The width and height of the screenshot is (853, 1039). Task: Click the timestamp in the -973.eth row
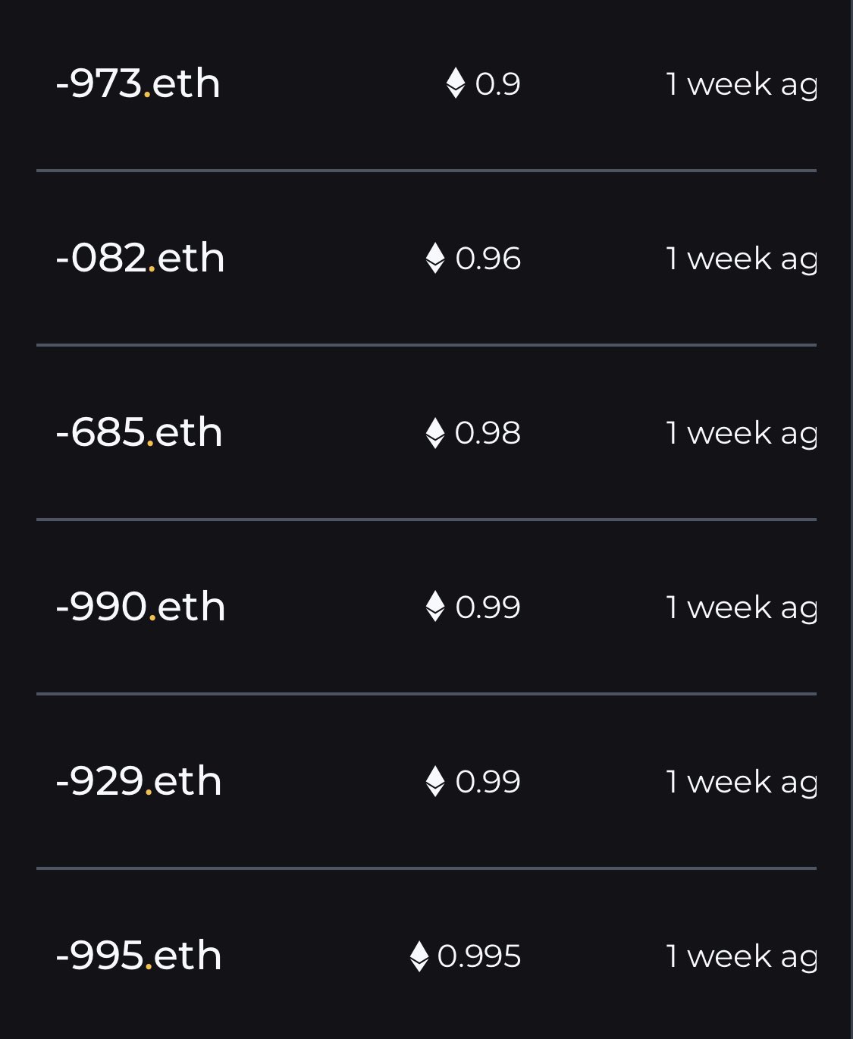(742, 85)
